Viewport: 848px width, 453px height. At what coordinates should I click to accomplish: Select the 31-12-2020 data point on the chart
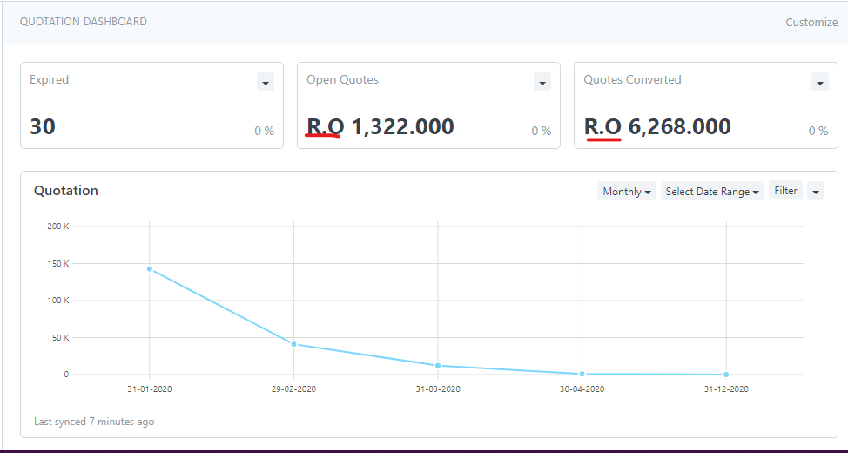coord(726,375)
